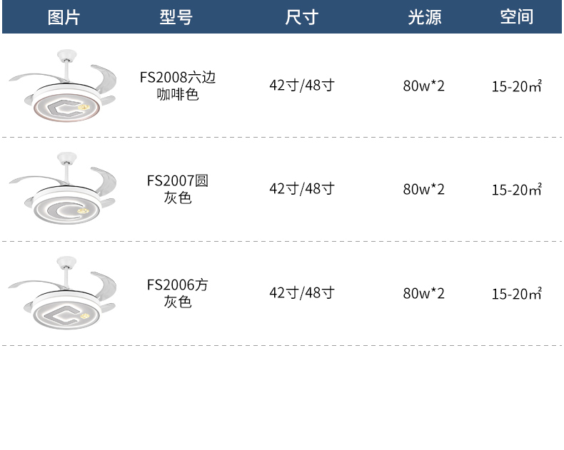
Task: Click the FS2007 round fan light image
Action: (x=63, y=189)
